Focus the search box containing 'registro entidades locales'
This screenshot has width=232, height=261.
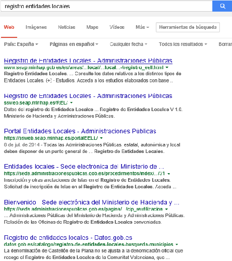tap(106, 6)
